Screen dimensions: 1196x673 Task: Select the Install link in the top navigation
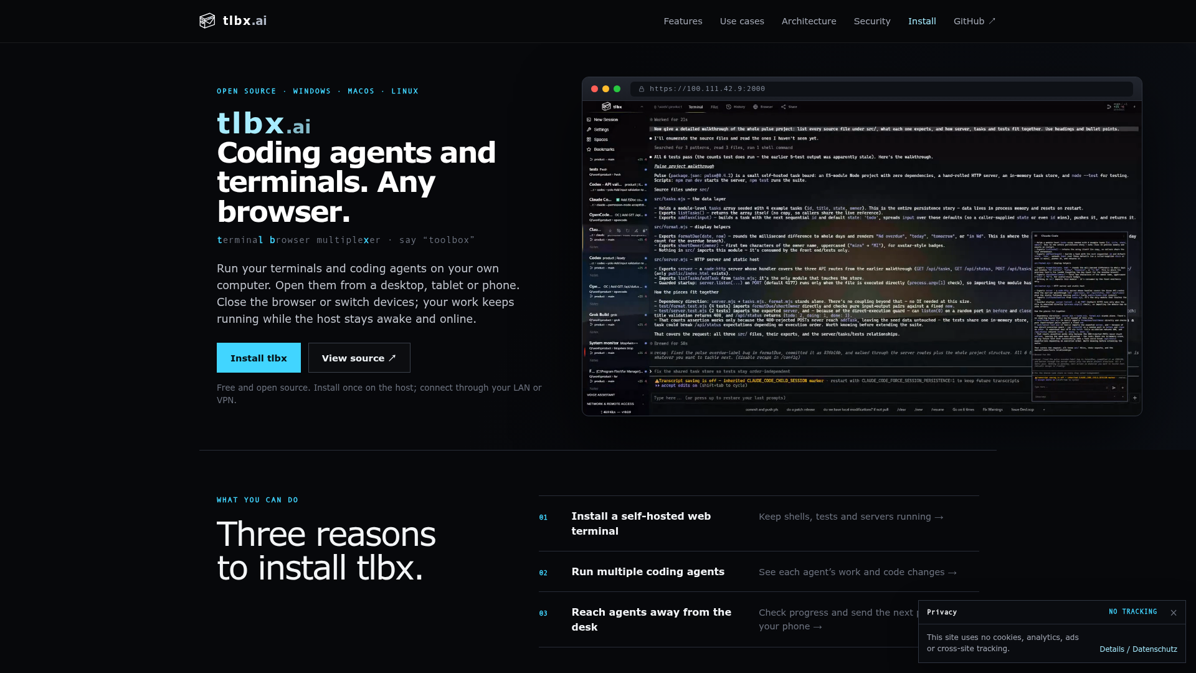click(x=922, y=21)
